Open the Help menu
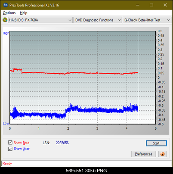Screen dimensions: 173x174 coord(24,13)
